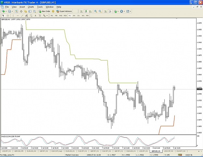This screenshot has height=157, width=203.
Task: Show the Market Watch panel
Action: (17, 11)
